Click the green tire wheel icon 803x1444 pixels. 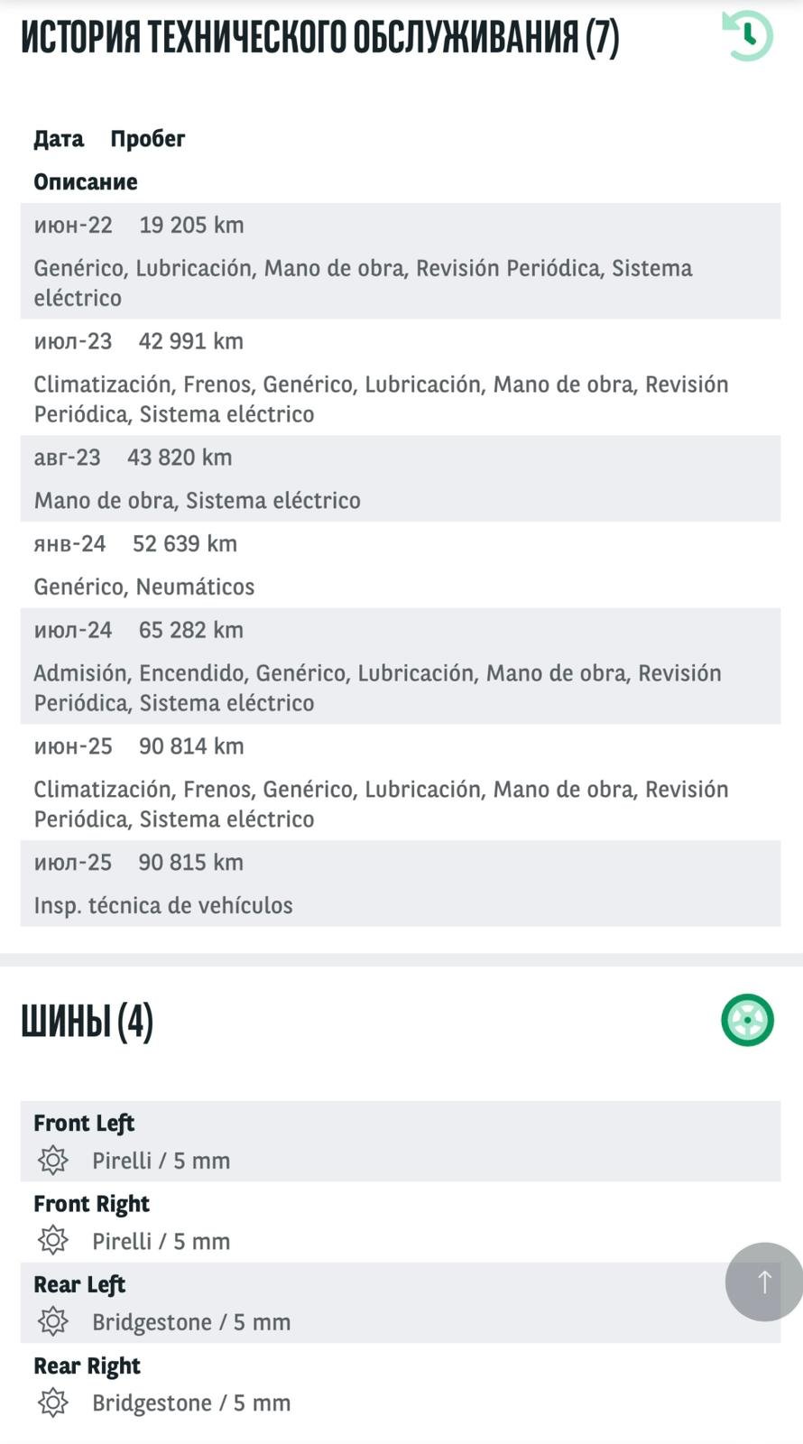tap(747, 1020)
